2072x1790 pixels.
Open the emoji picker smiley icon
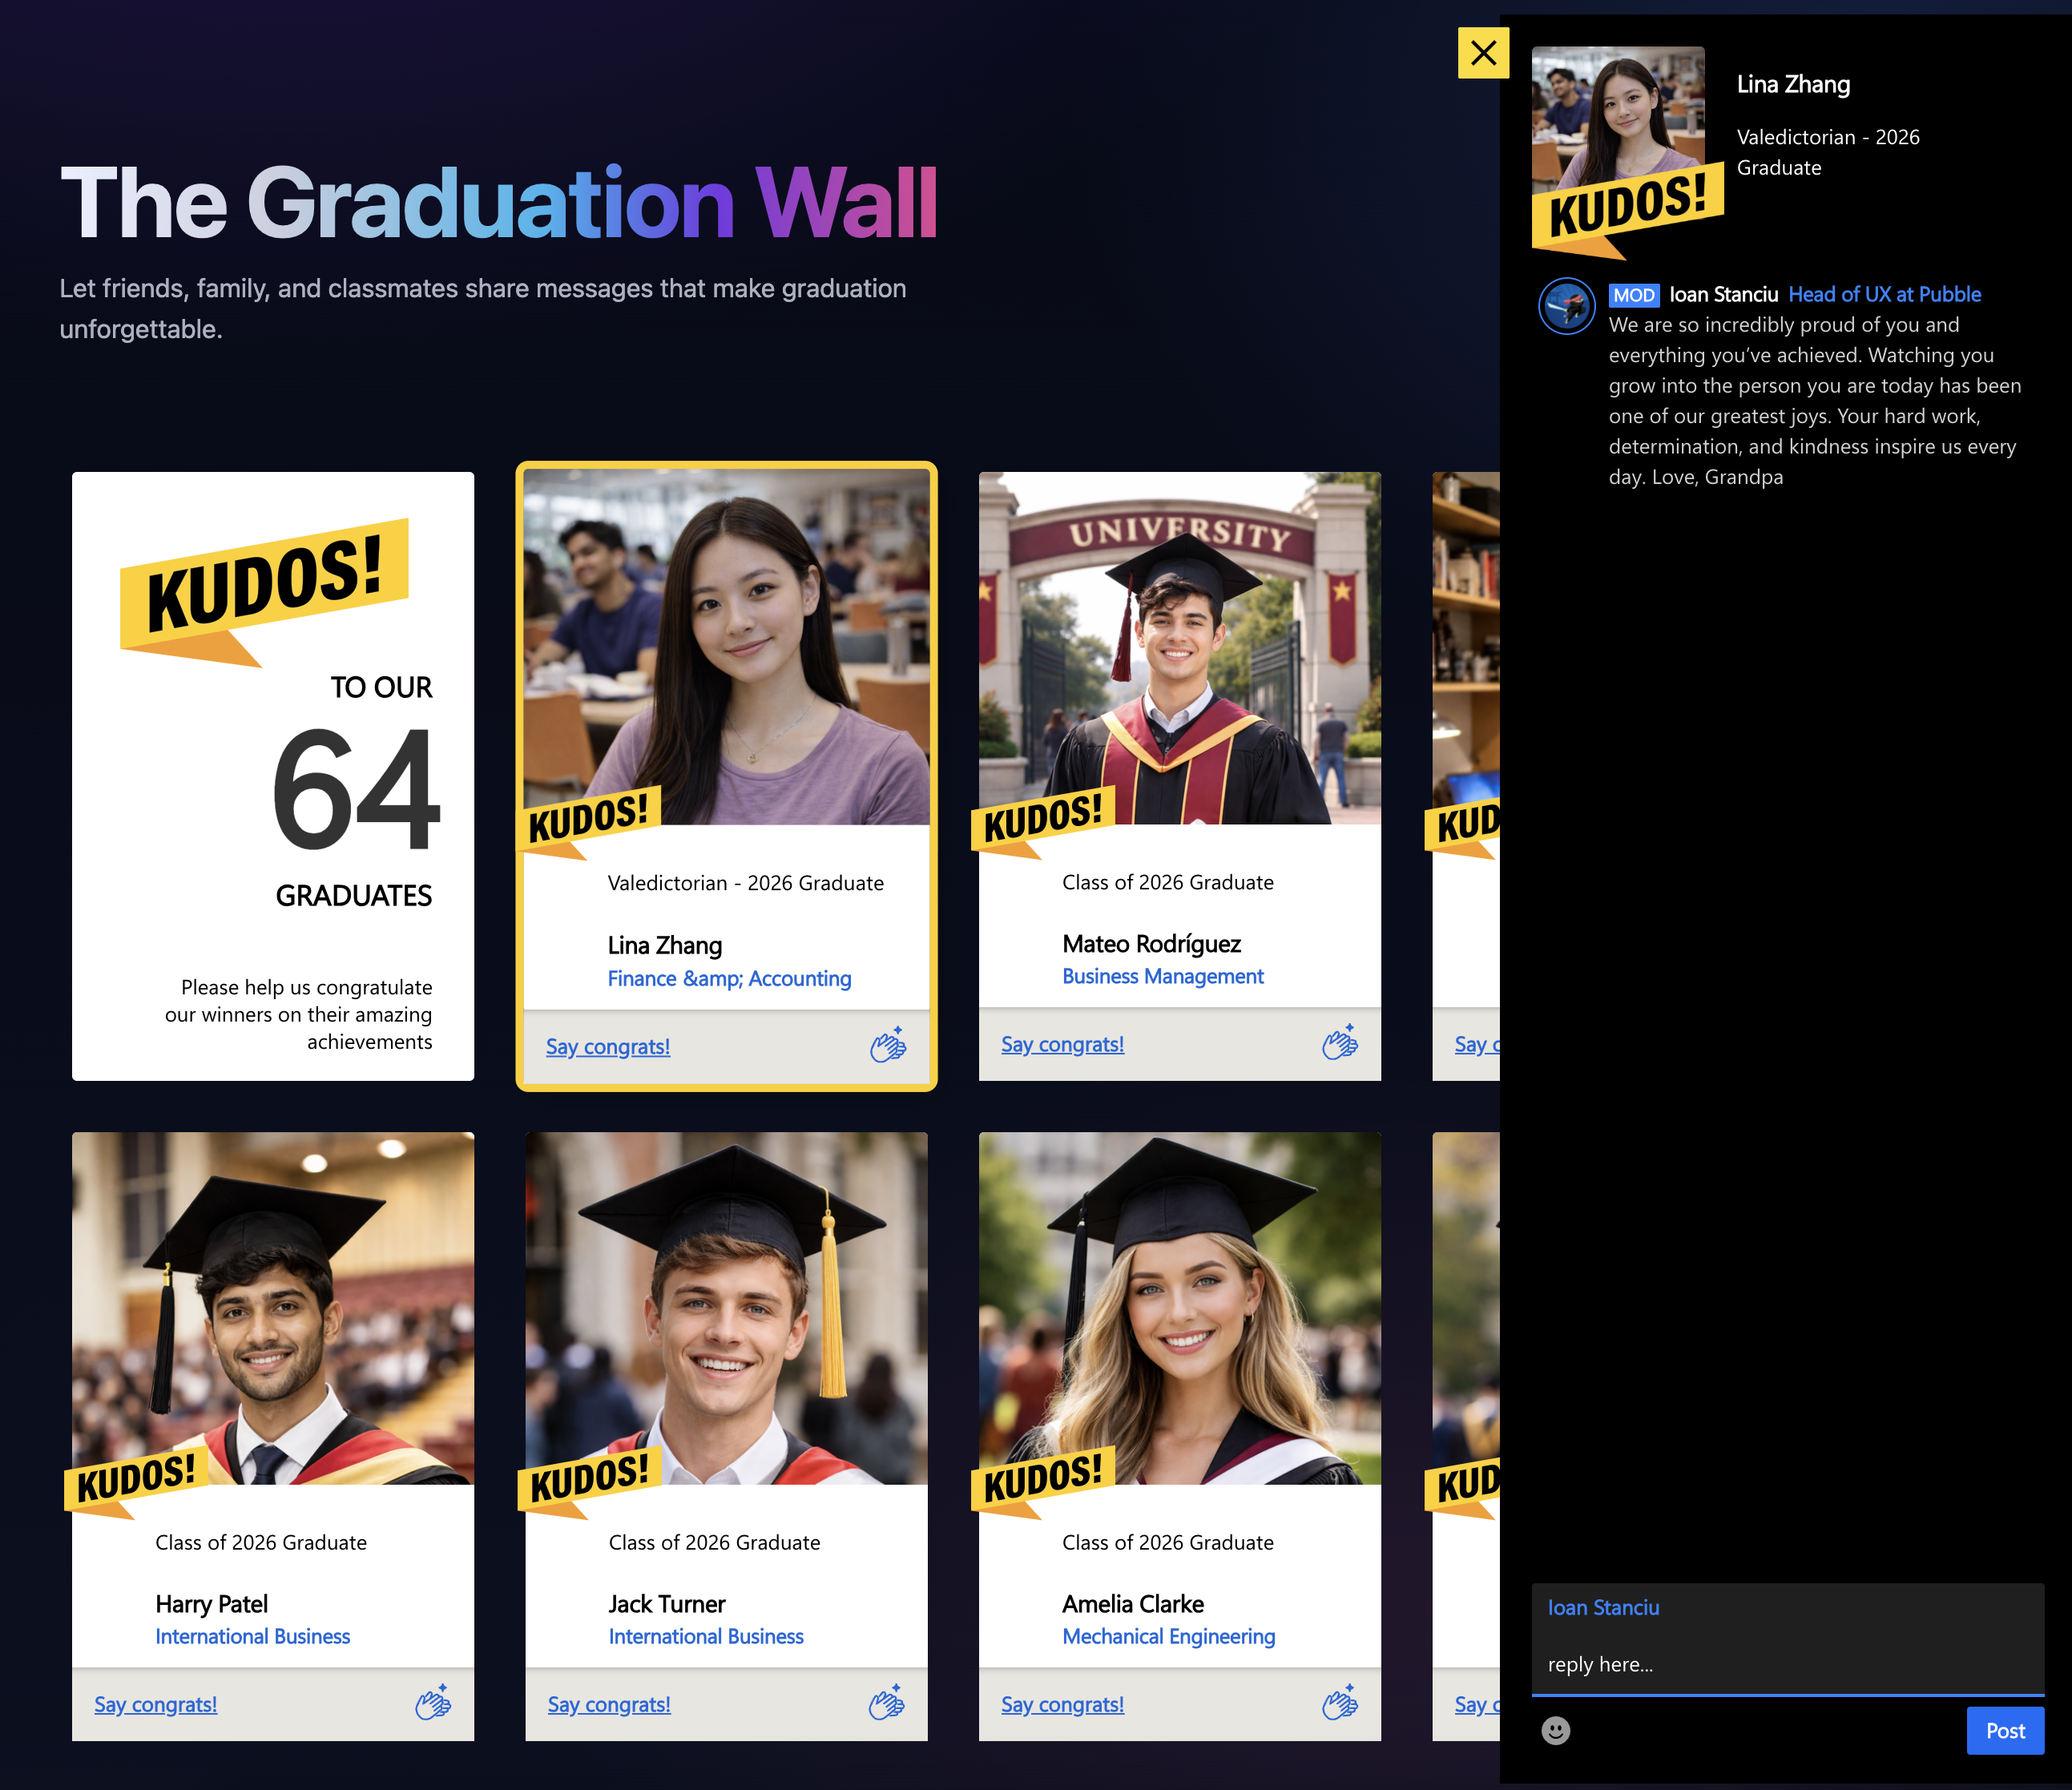(1555, 1730)
